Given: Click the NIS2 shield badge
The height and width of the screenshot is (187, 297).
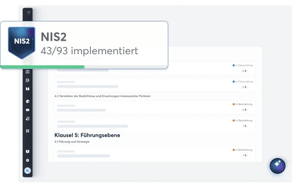Looking at the screenshot, I should pos(22,43).
